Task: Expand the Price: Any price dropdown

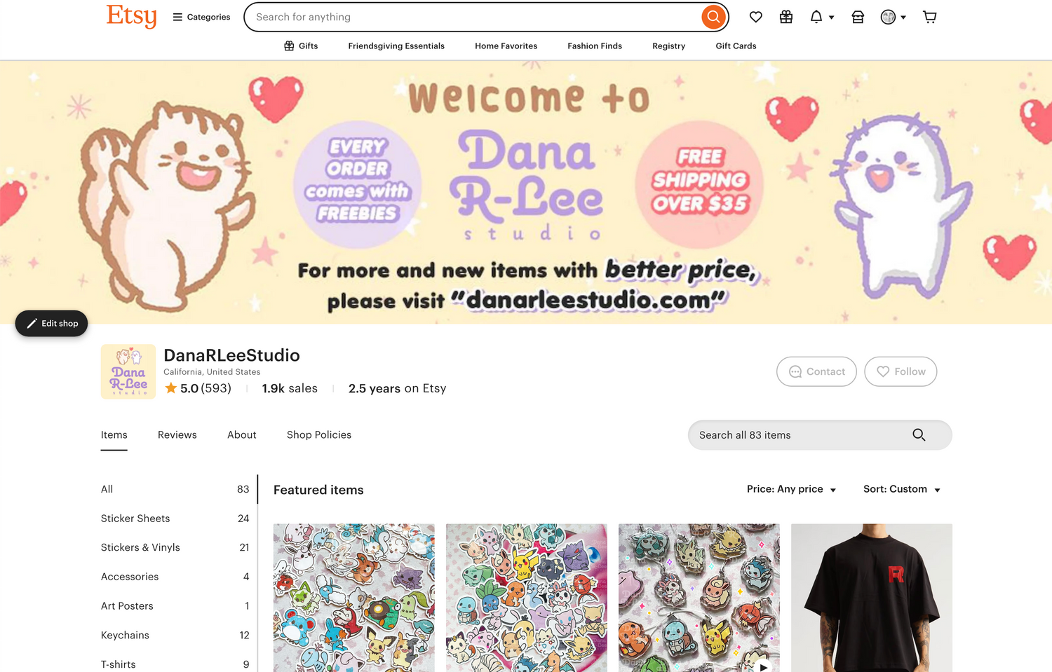Action: [791, 489]
